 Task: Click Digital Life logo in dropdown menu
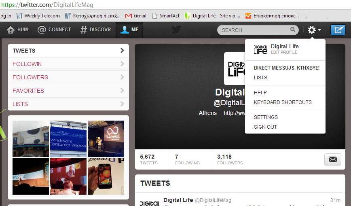[x=260, y=49]
